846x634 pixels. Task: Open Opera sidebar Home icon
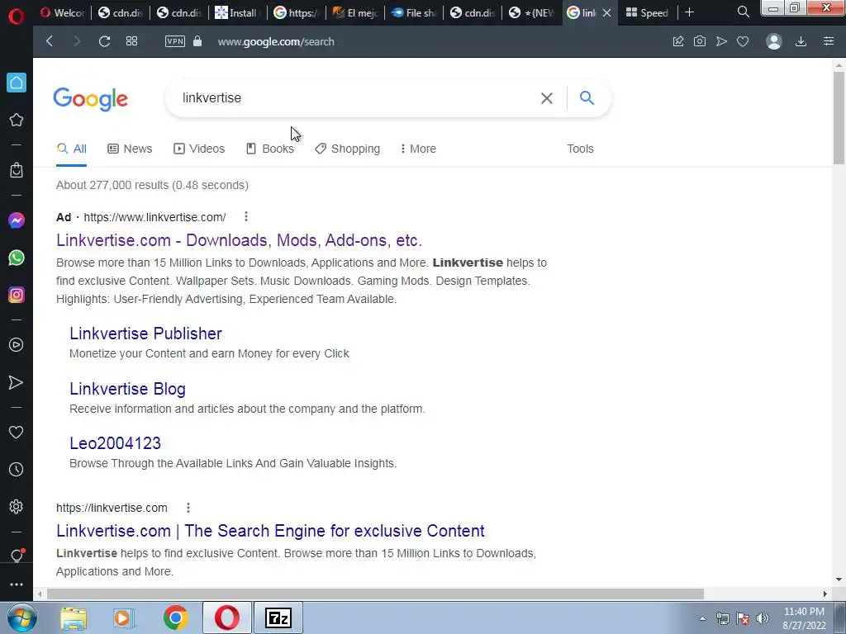17,83
